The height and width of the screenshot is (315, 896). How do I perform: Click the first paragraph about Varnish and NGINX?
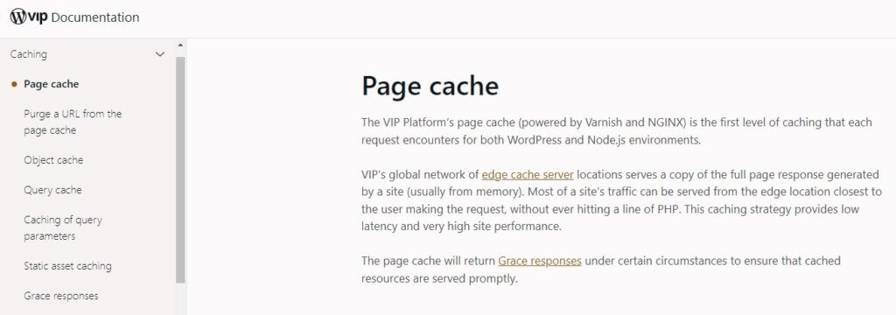[617, 131]
